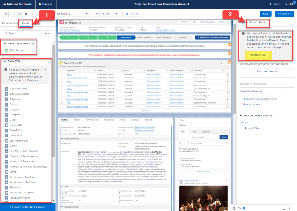This screenshot has height=211, width=297.
Task: Click the Undo icon
Action: [5, 14]
